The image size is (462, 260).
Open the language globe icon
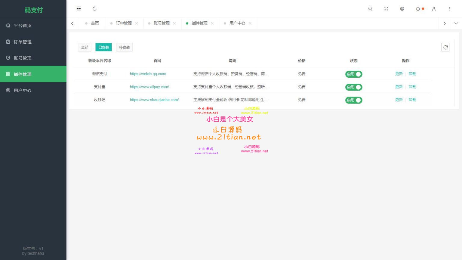pos(402,9)
